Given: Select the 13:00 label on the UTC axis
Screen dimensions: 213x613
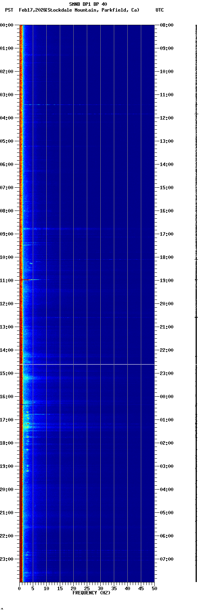Looking at the screenshot, I should [167, 141].
